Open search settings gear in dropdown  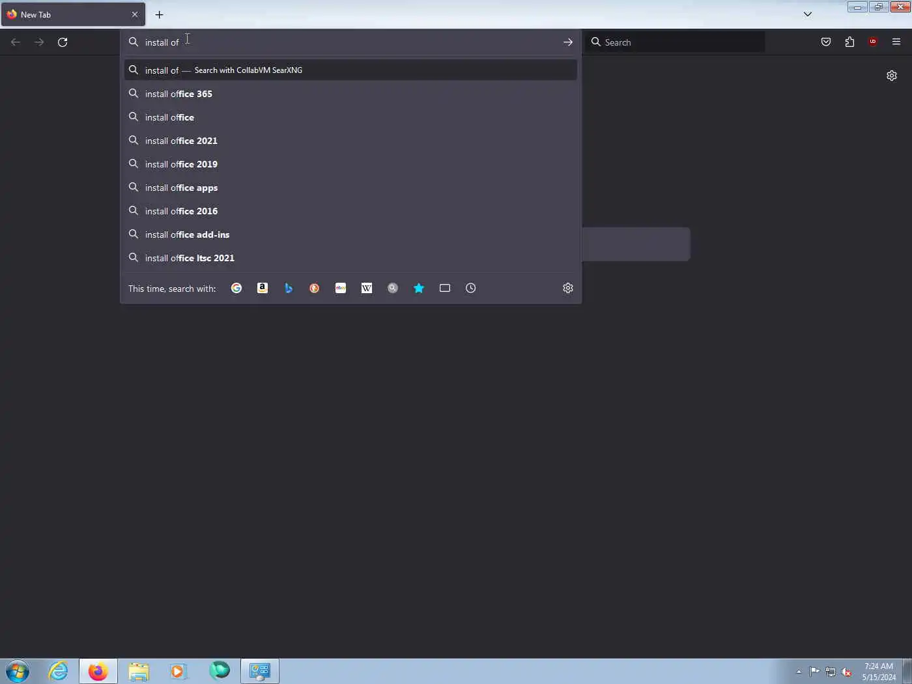(x=568, y=288)
